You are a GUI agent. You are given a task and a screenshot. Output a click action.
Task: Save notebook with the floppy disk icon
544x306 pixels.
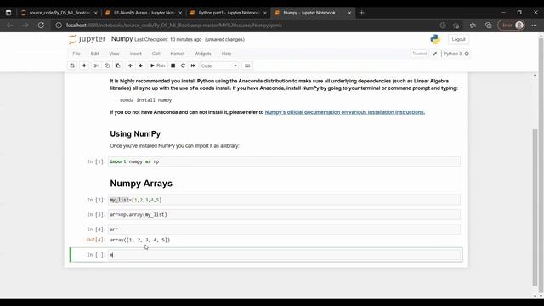[x=72, y=65]
